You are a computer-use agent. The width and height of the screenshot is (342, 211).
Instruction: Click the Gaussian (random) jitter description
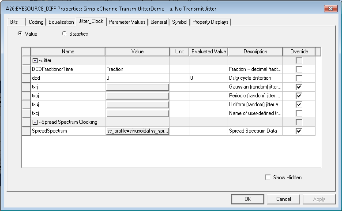click(x=255, y=87)
